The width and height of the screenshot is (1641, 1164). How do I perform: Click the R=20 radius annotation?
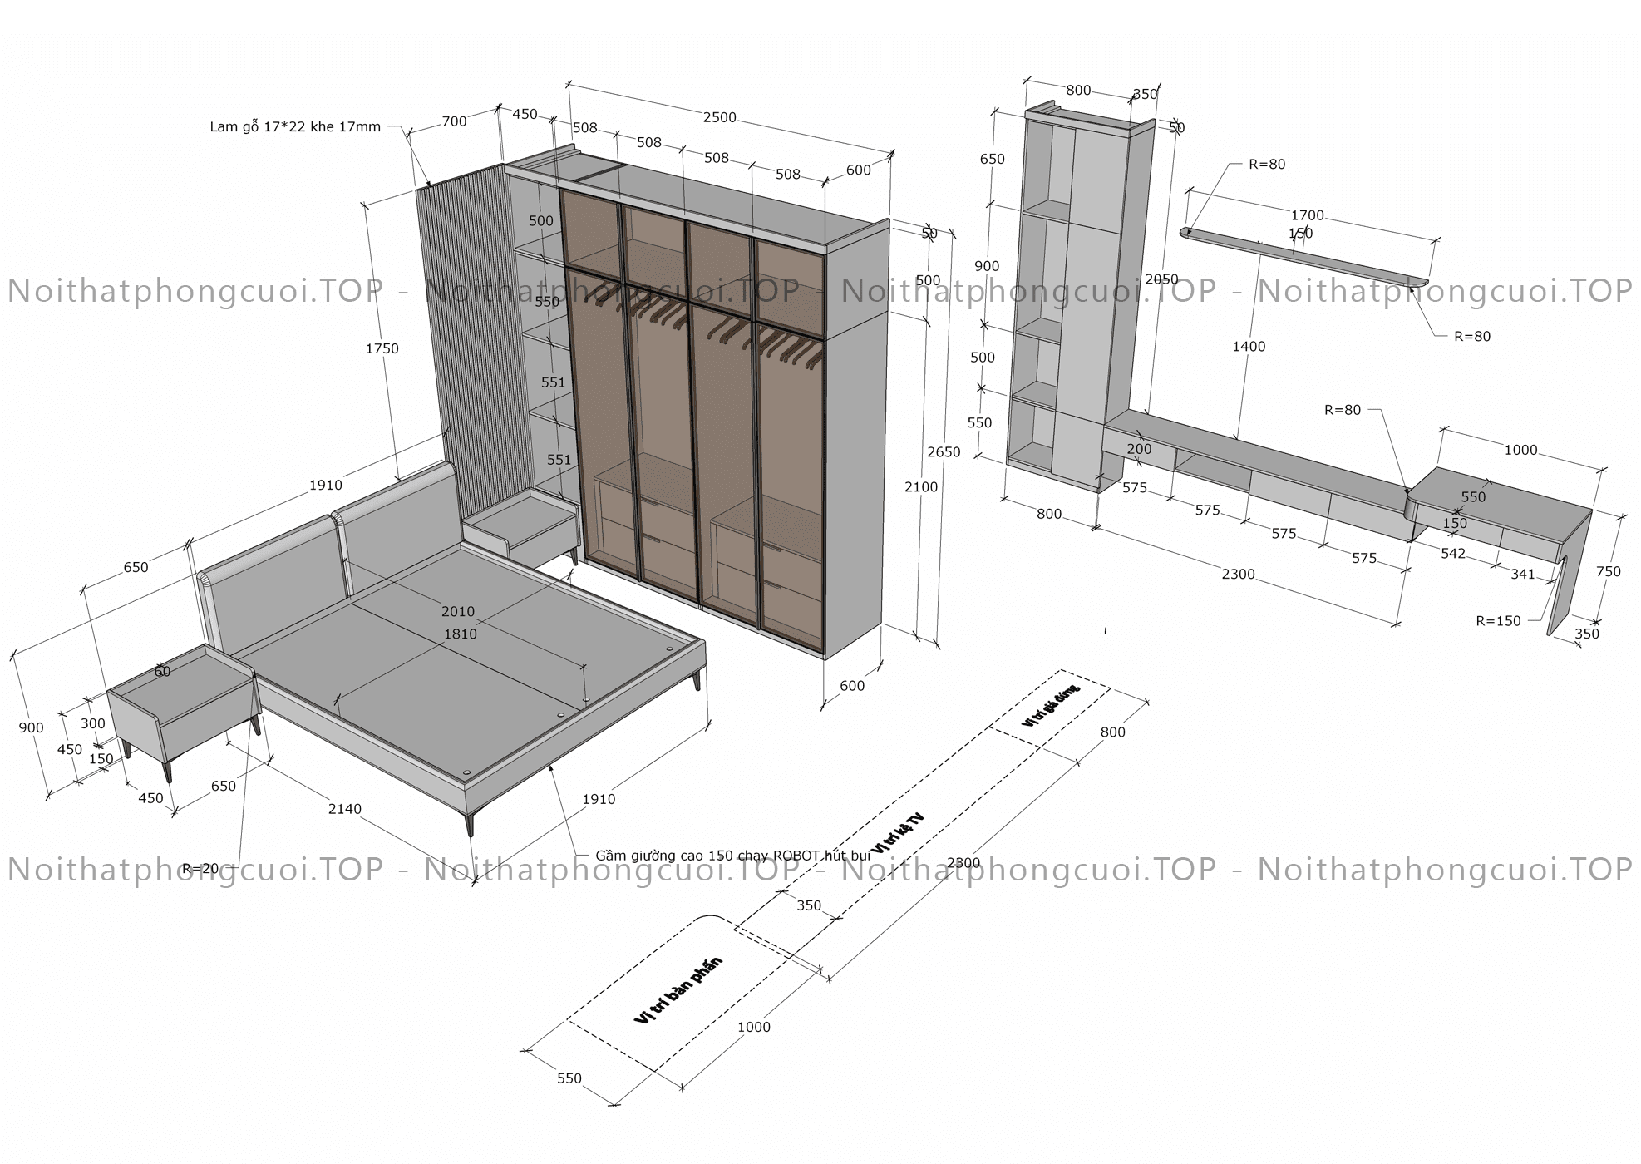click(x=200, y=869)
